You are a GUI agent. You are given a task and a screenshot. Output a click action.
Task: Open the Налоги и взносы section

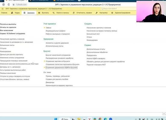(63, 13)
